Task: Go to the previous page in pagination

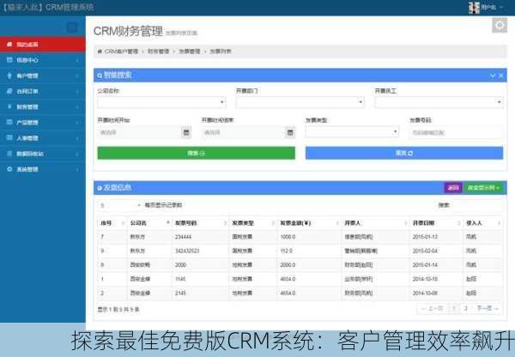Action: [x=433, y=308]
